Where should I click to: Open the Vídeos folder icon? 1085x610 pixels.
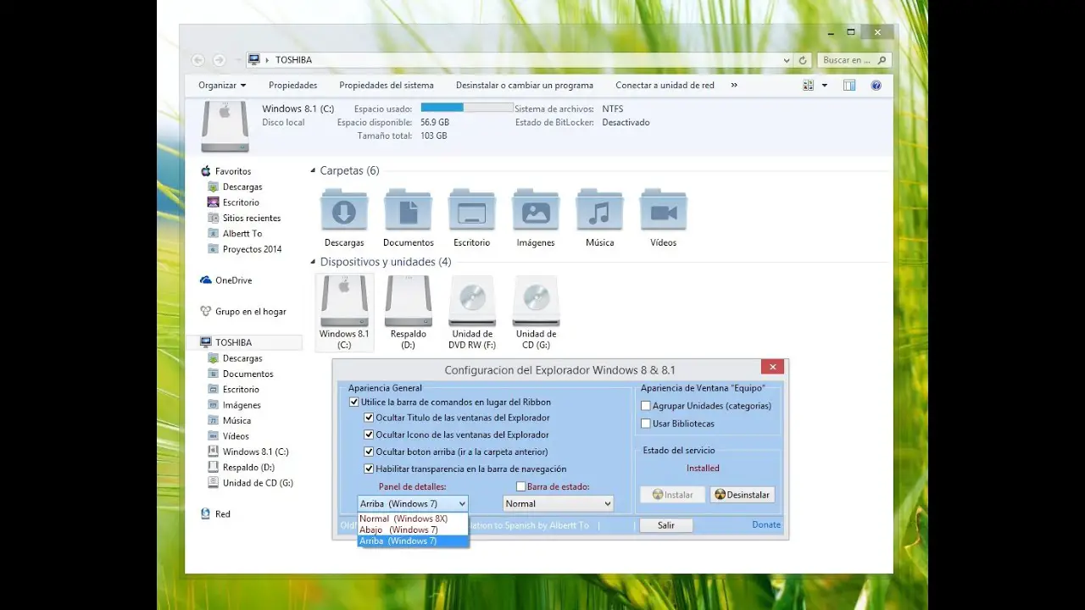tap(664, 210)
